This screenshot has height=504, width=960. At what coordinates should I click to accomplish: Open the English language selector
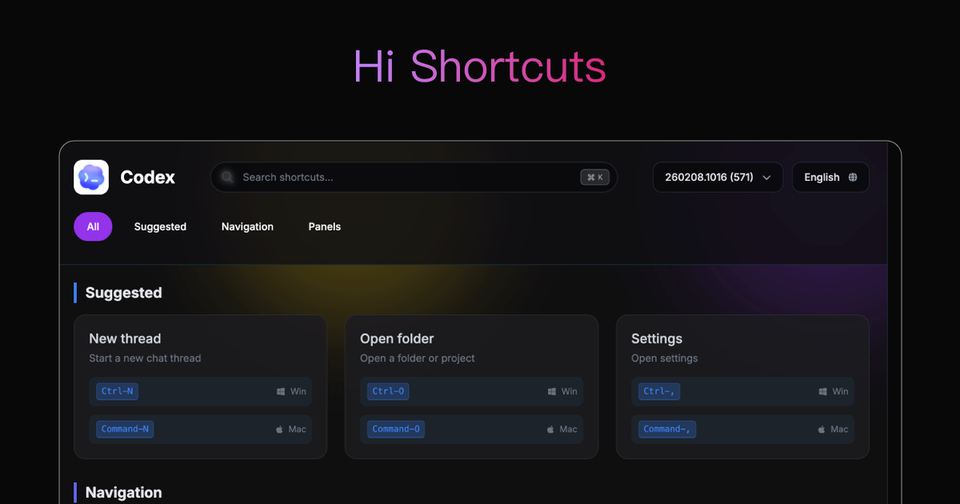pyautogui.click(x=830, y=178)
